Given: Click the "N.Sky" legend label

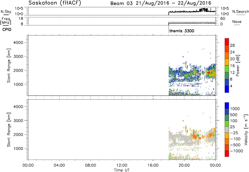Looking at the screenshot, I should 6,11.
